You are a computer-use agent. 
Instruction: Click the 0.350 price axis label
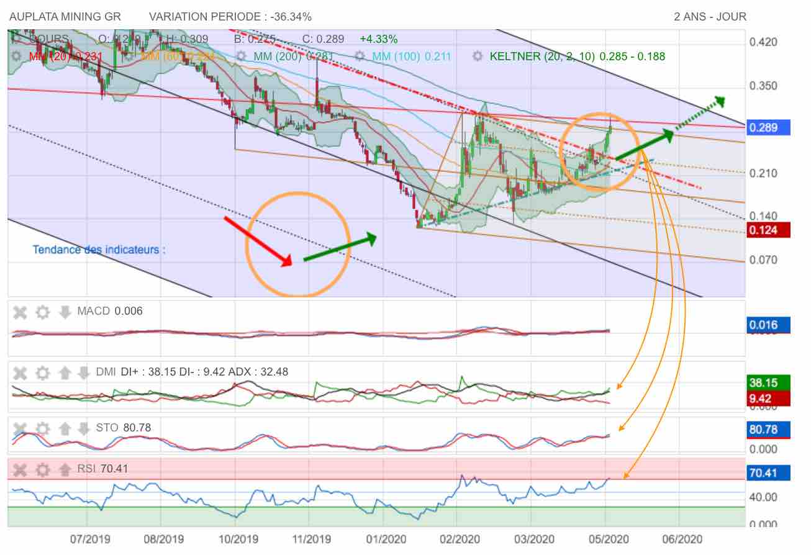pos(763,86)
